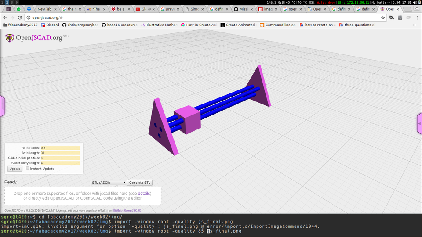Click the Axis radius input field
The height and width of the screenshot is (237, 422).
click(x=60, y=148)
